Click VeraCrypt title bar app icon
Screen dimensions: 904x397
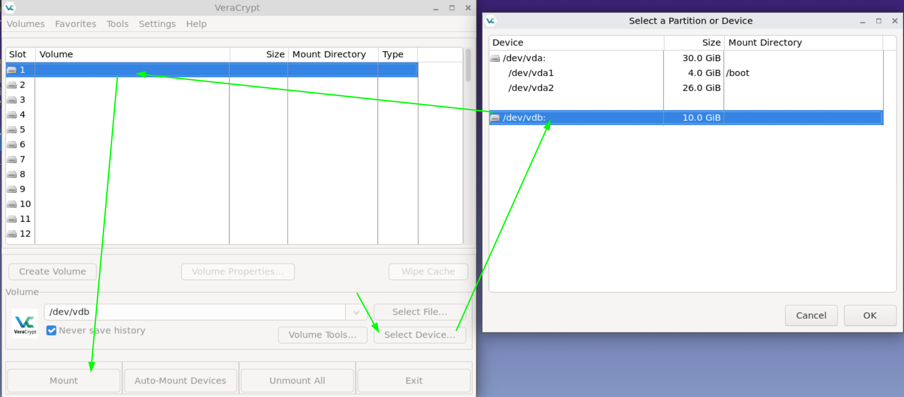[x=10, y=8]
